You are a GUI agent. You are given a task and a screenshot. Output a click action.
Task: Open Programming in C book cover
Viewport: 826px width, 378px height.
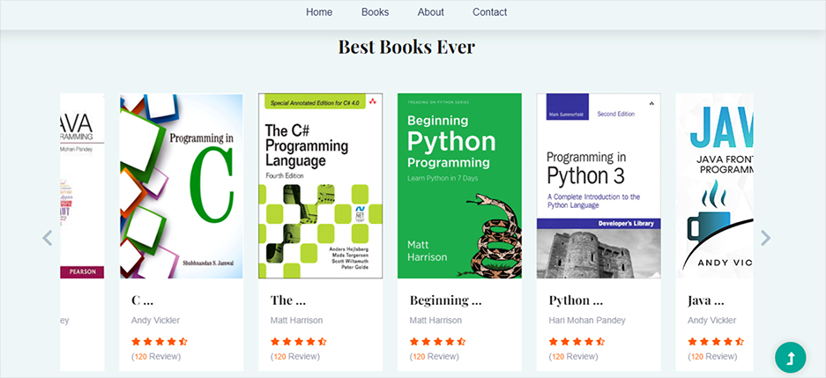(x=182, y=186)
